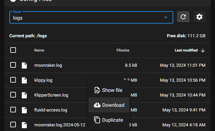Image resolution: width=215 pixels, height=131 pixels.
Task: Select all files with header checkbox
Action: coord(13,50)
